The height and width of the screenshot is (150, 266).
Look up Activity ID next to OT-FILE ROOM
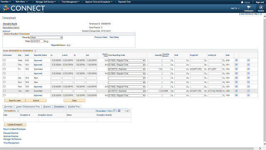224,91
